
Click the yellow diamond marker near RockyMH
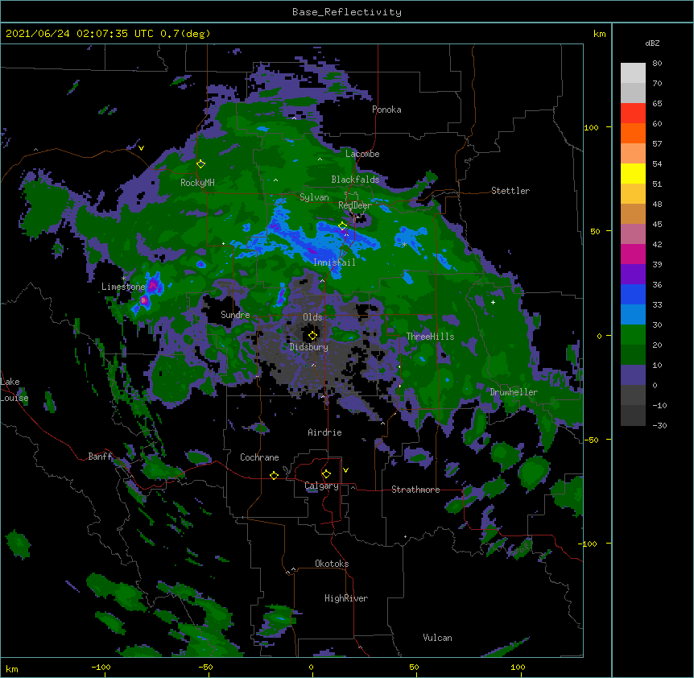click(x=200, y=164)
